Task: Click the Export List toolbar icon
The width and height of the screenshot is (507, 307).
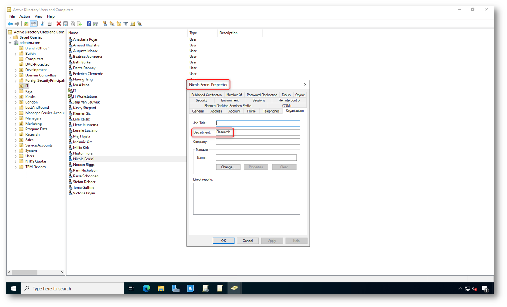Action: point(79,24)
